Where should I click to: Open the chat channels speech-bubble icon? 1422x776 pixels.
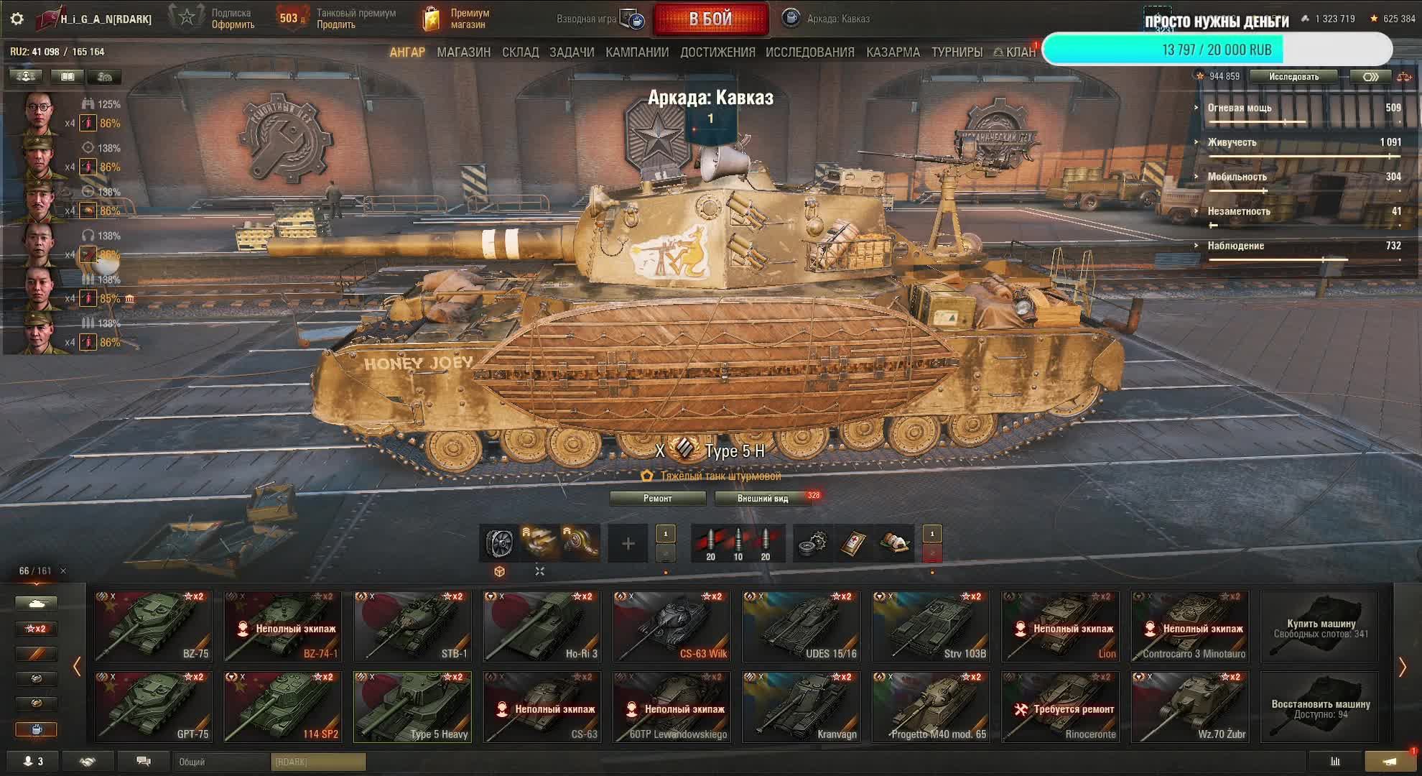tap(143, 762)
